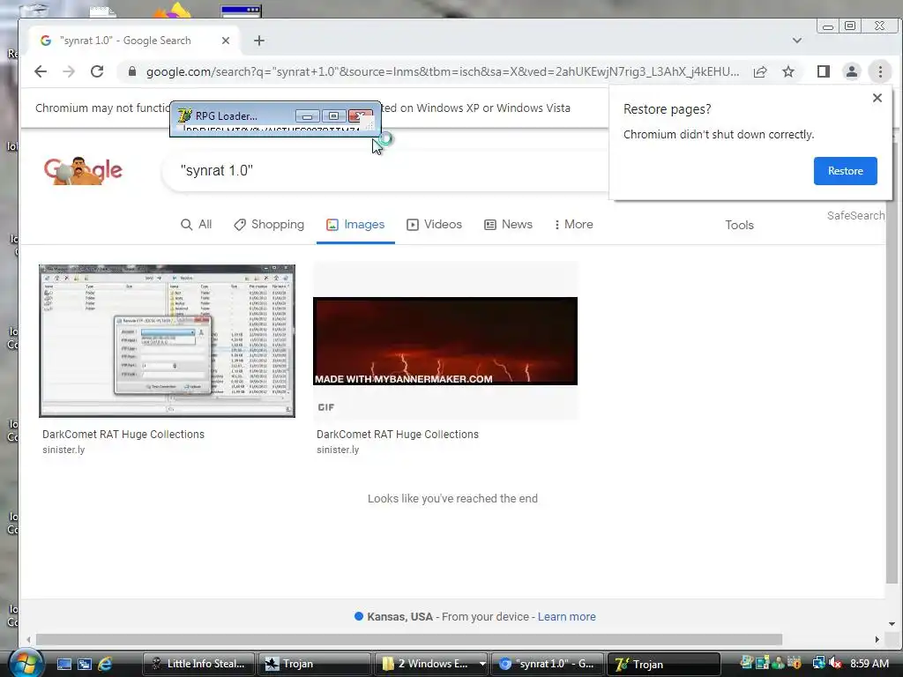This screenshot has height=677, width=903.
Task: Go forward one page in the browser
Action: [69, 71]
